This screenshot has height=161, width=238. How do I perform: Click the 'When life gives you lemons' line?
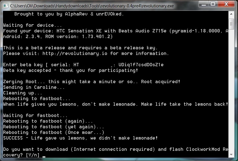(115, 104)
